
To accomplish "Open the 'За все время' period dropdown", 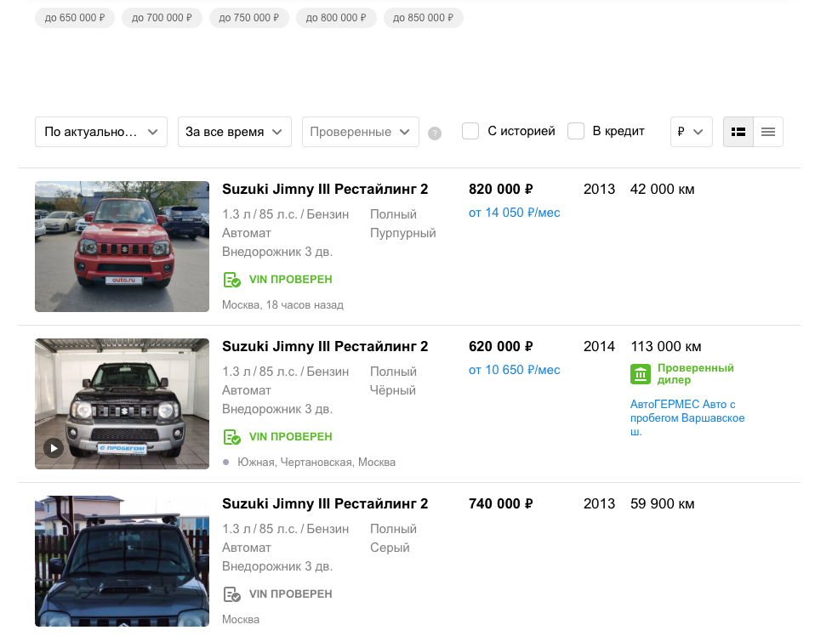I will click(x=234, y=132).
